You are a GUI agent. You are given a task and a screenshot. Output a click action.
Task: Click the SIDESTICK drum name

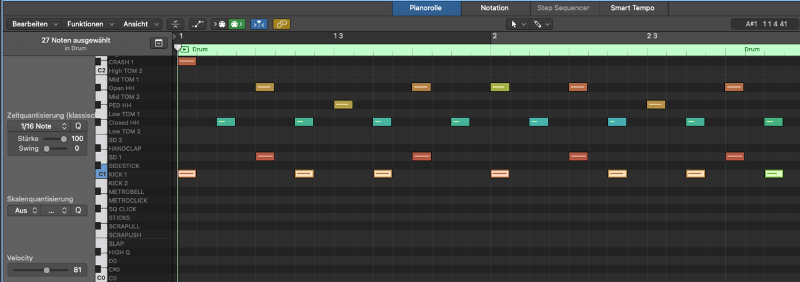click(124, 166)
